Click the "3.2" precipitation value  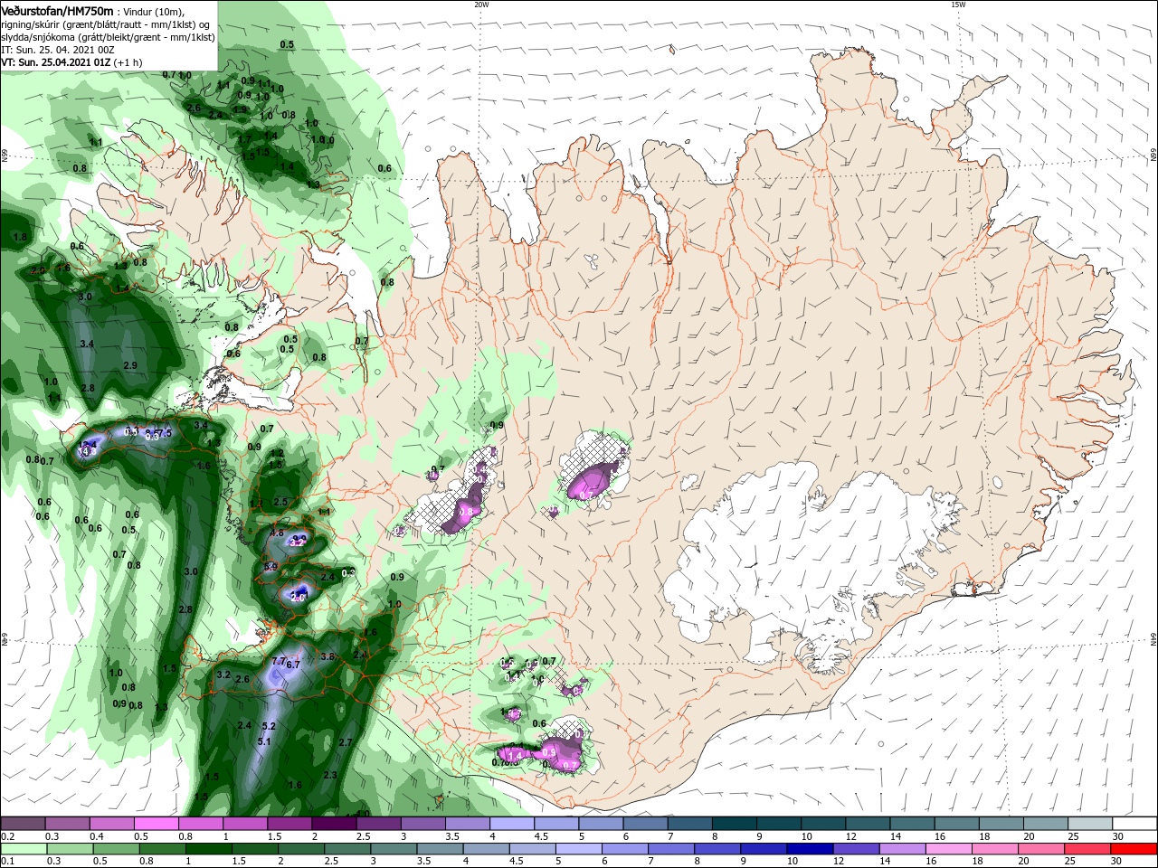tap(223, 675)
